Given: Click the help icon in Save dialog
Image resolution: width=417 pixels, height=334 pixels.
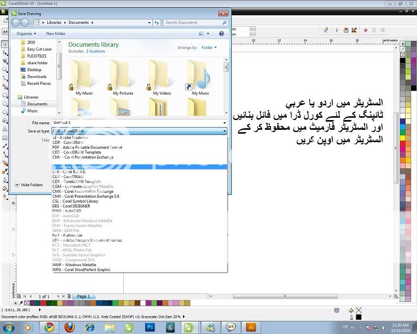Looking at the screenshot, I should coord(222,34).
